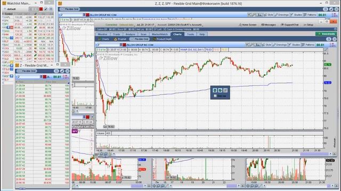Click the middle icon in the chart popup

pyautogui.click(x=220, y=90)
